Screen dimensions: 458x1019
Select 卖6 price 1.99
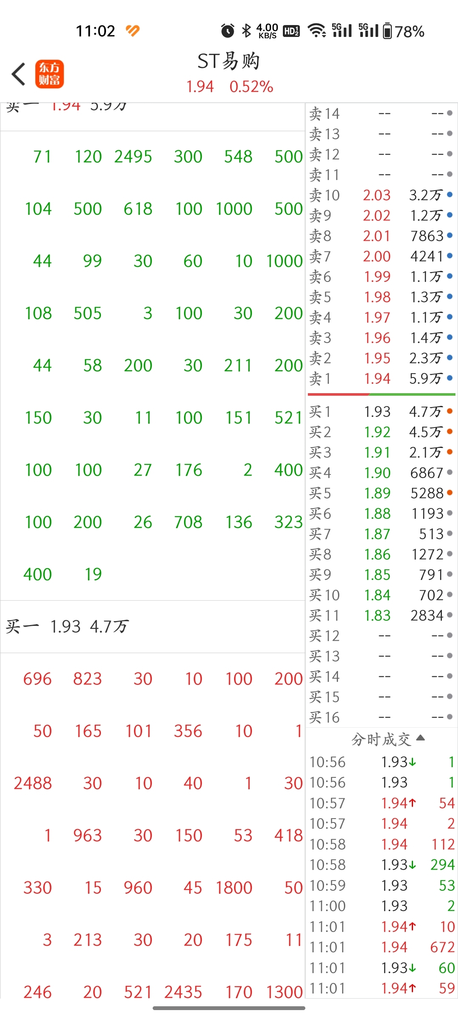[x=377, y=276]
